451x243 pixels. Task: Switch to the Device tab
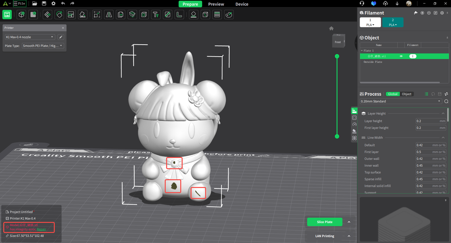click(x=242, y=4)
